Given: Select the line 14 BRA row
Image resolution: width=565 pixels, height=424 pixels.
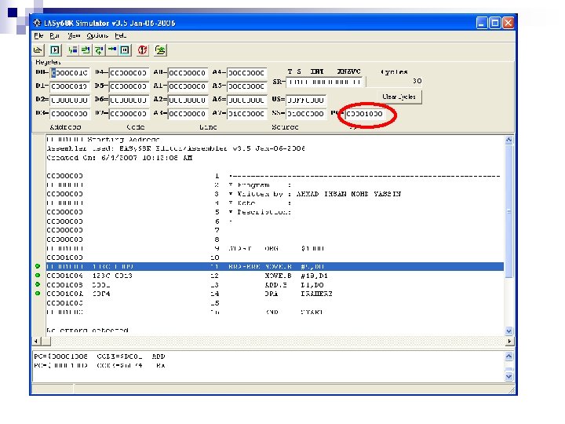Looking at the screenshot, I should click(275, 294).
